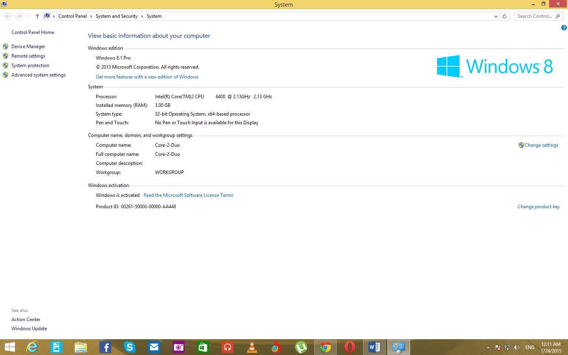
Task: Open System protection
Action: pyautogui.click(x=30, y=65)
